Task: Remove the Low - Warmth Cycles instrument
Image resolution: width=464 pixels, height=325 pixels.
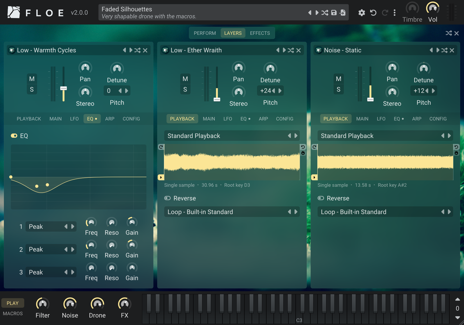Action: 145,50
